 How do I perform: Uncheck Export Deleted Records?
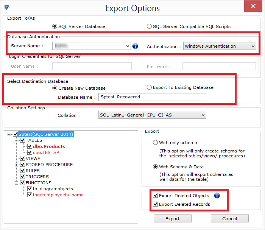[x=155, y=204]
